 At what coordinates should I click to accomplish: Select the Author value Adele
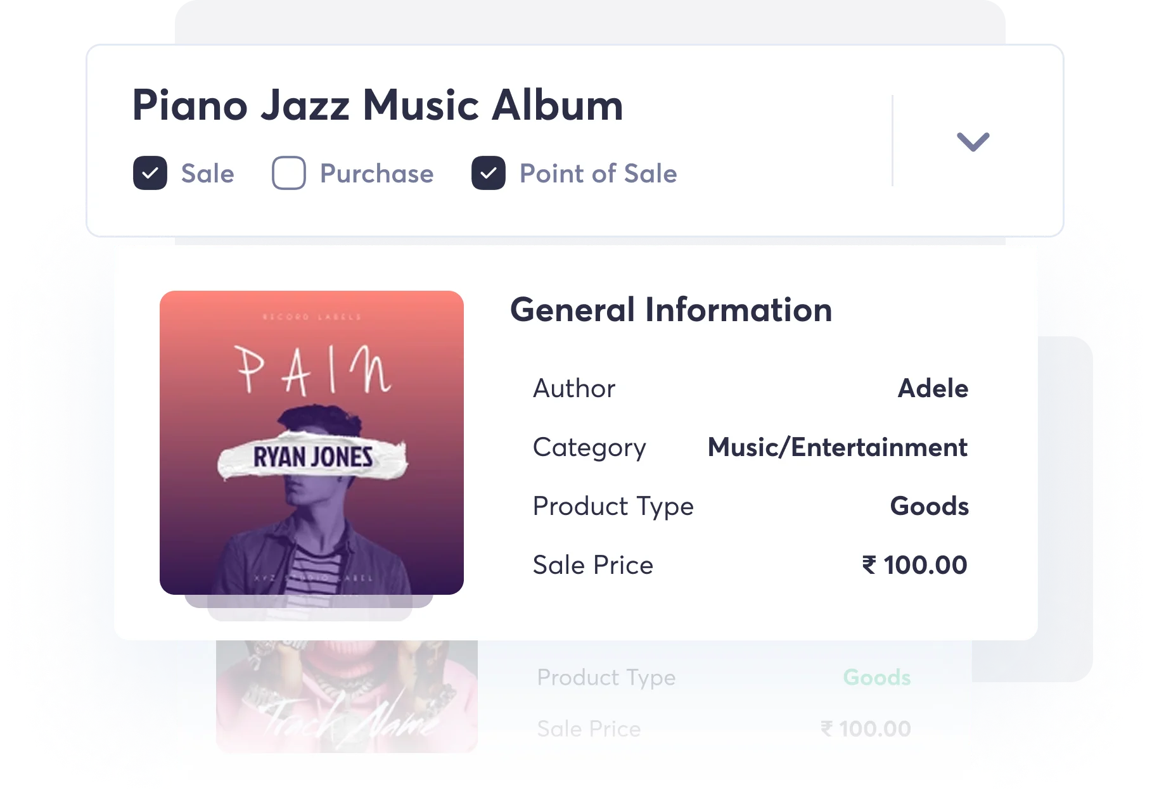pos(932,388)
